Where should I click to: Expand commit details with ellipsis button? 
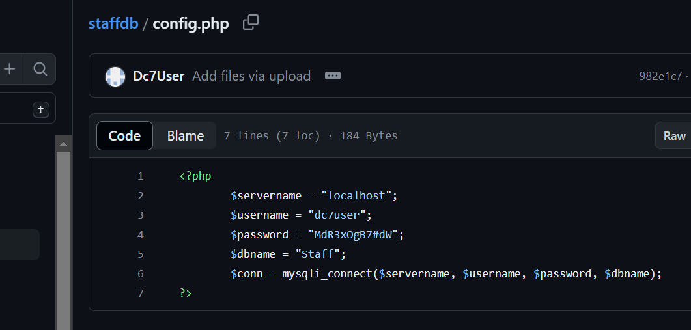coord(333,76)
